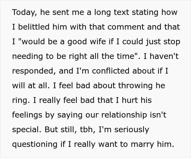Click the word "relationship"

click(124, 115)
